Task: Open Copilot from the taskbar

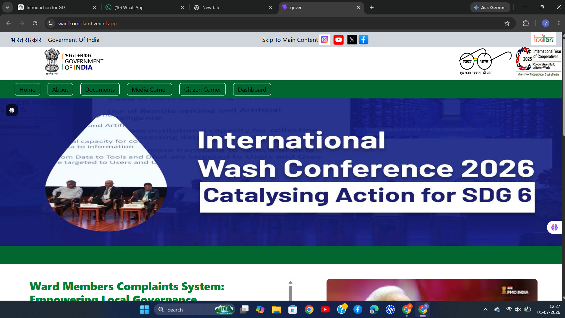Action: pyautogui.click(x=260, y=309)
